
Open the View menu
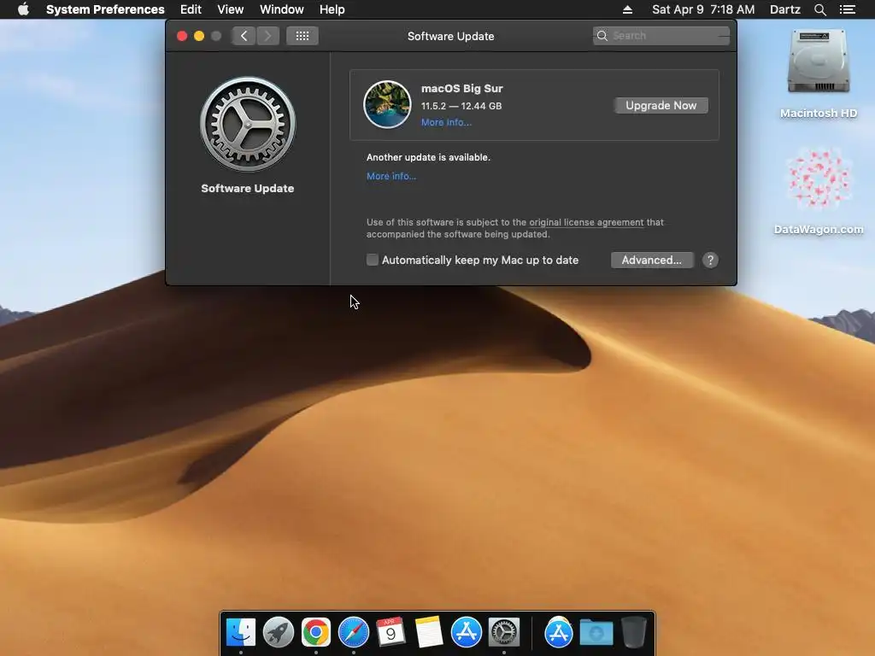click(x=231, y=9)
